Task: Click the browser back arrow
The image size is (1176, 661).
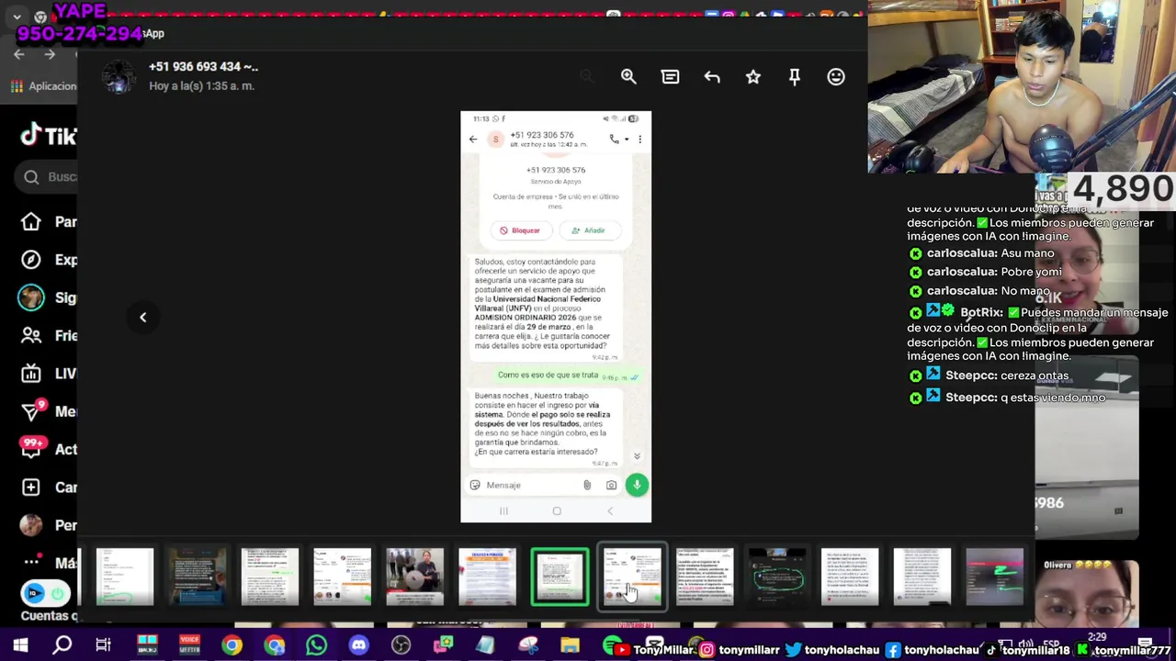Action: coord(19,55)
